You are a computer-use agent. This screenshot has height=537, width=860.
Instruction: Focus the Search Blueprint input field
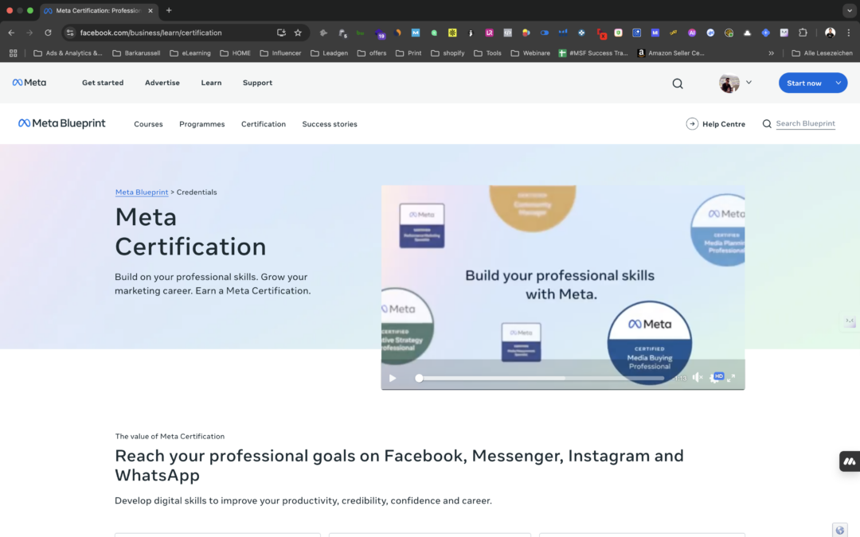coord(805,124)
